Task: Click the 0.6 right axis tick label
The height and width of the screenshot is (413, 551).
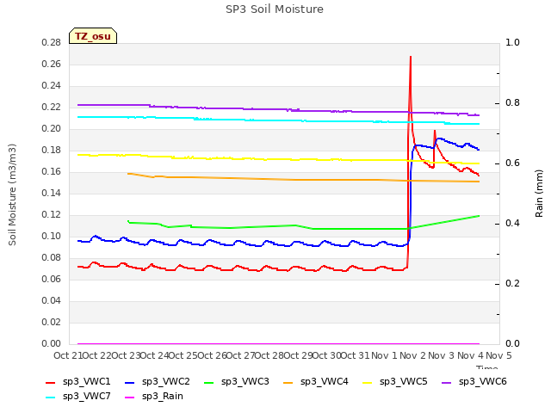Action: pyautogui.click(x=512, y=163)
